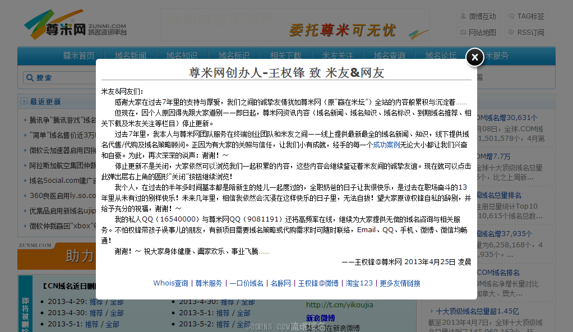
Task: Open the 域名标识 menu item
Action: point(234,56)
